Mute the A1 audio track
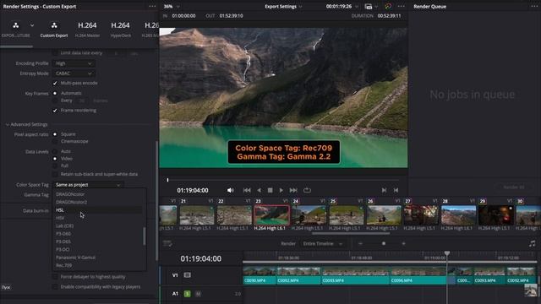Screen dimensions: 541x304 pos(198,294)
